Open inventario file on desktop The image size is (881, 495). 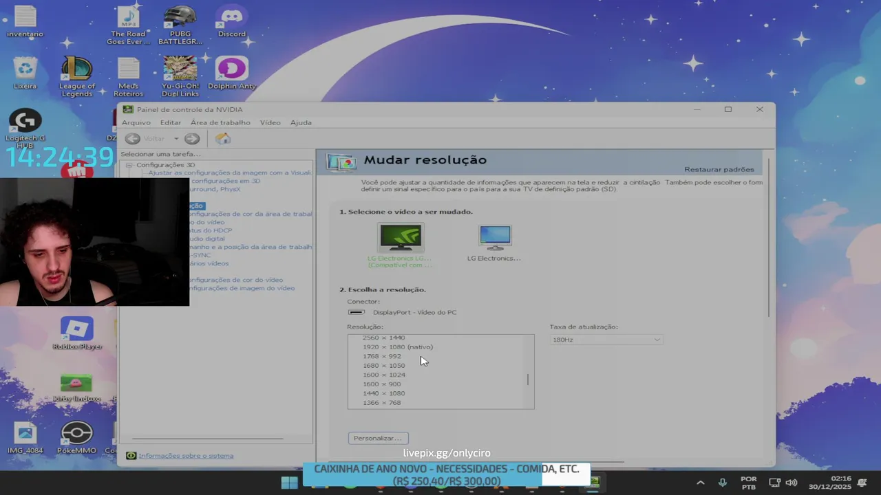pyautogui.click(x=25, y=22)
